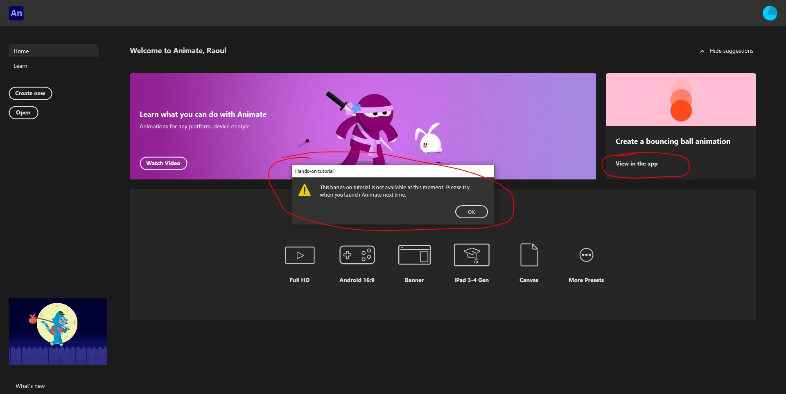Dismiss the dialog with OK

471,212
